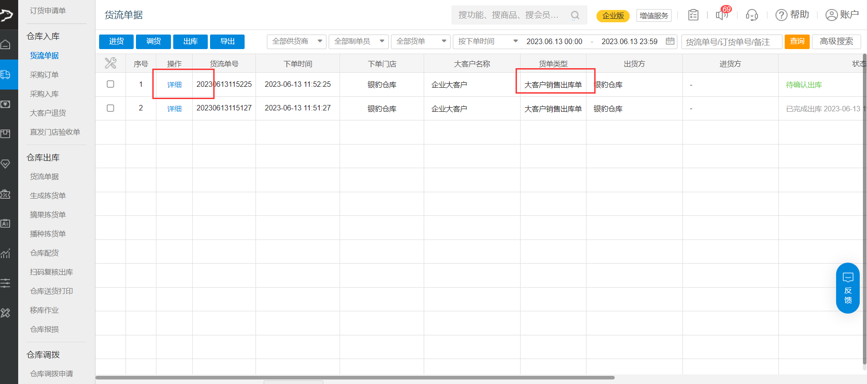
Task: Open the calendar date picker icon
Action: (x=670, y=41)
